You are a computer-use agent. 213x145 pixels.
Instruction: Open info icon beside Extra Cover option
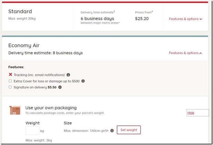[x=83, y=81]
